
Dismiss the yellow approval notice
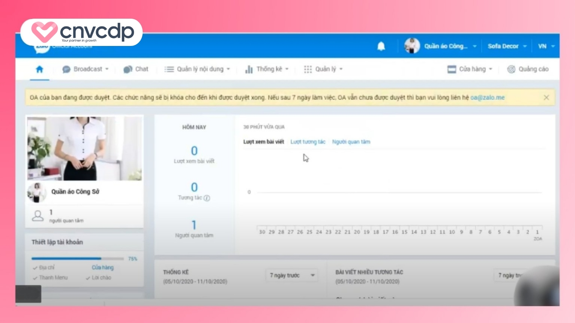tap(546, 98)
